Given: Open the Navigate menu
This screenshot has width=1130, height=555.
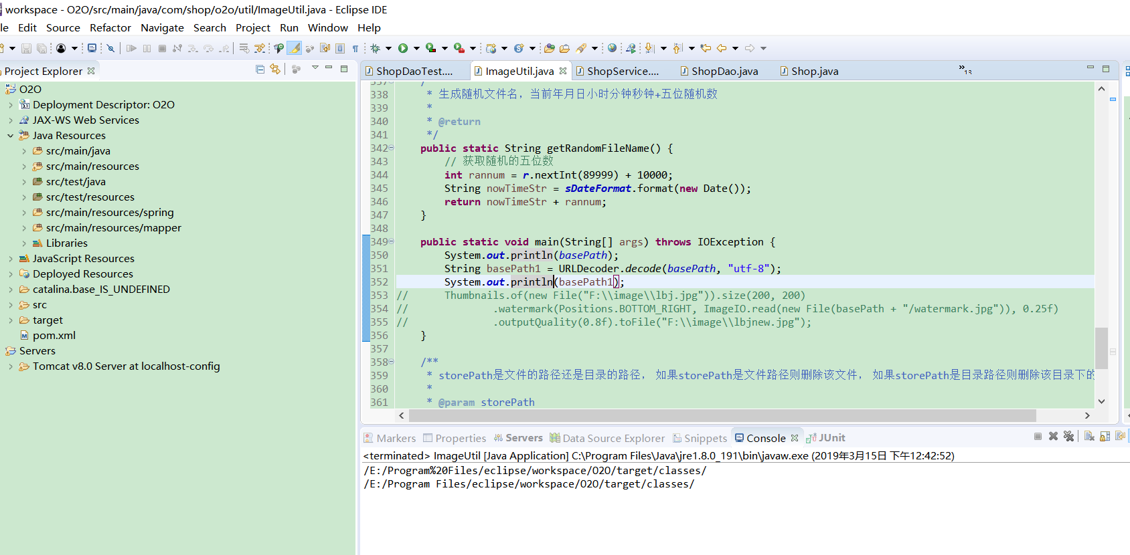Looking at the screenshot, I should [162, 28].
